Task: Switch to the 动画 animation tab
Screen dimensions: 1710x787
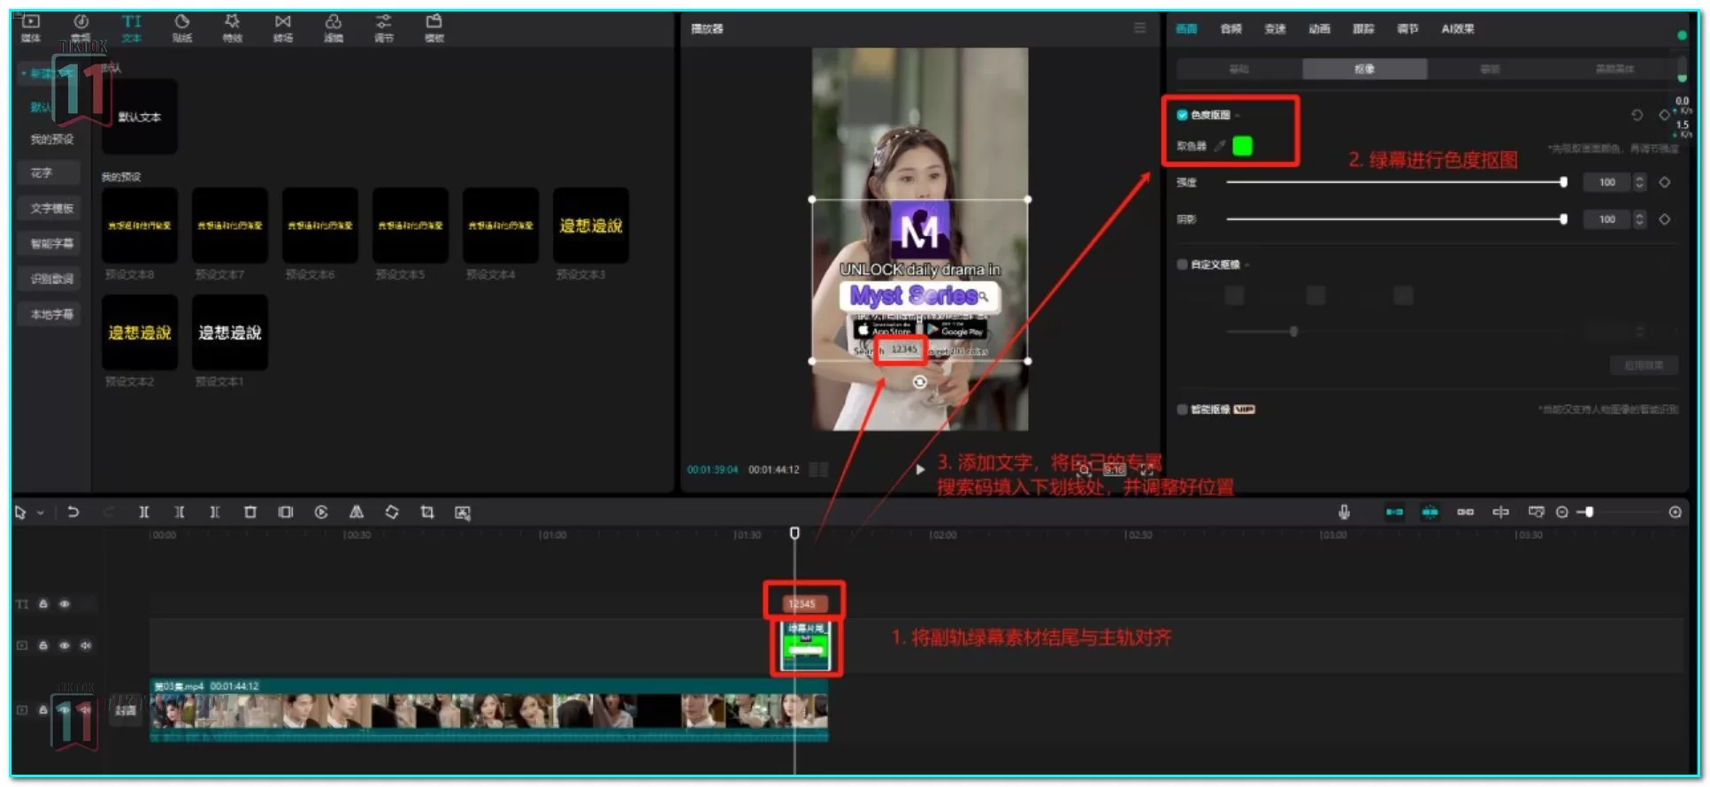Action: (1319, 28)
